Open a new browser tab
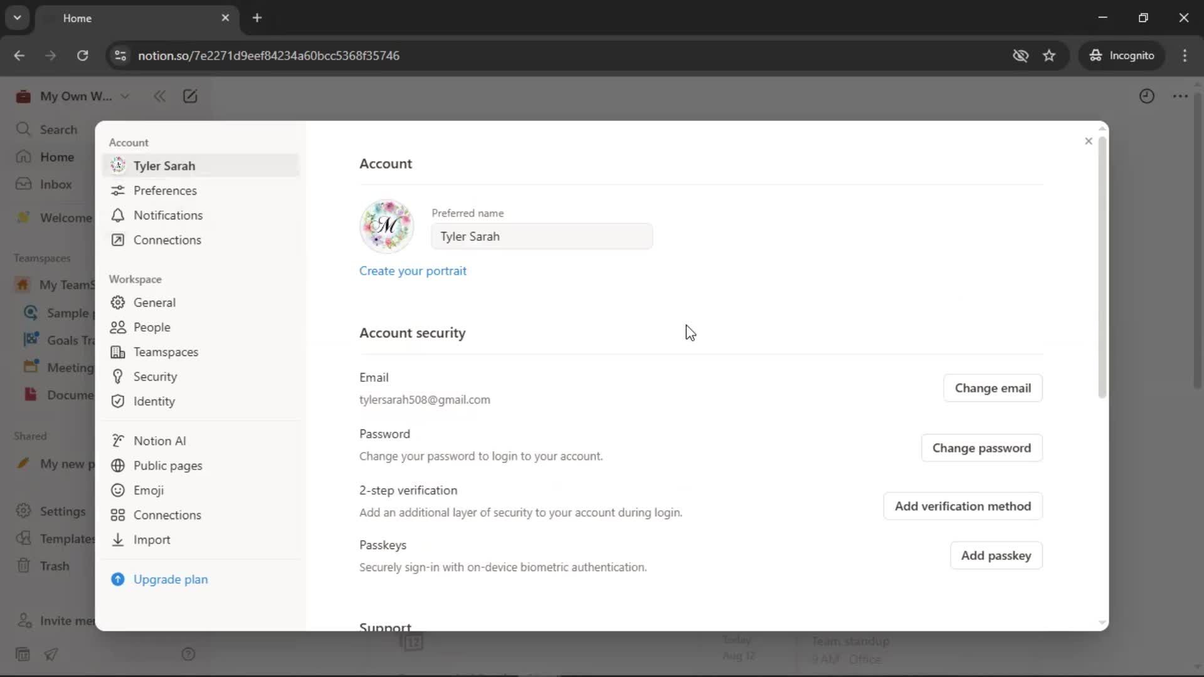 257,18
